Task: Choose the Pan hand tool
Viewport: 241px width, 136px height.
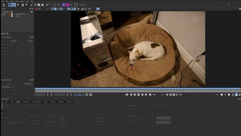Action: pyautogui.click(x=23, y=5)
